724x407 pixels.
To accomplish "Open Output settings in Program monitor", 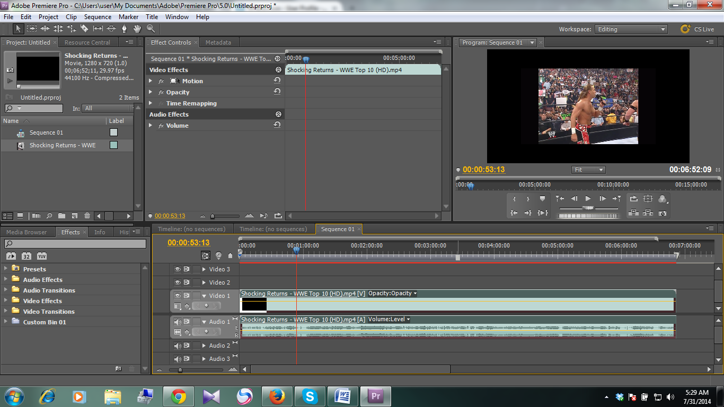I will pyautogui.click(x=662, y=199).
